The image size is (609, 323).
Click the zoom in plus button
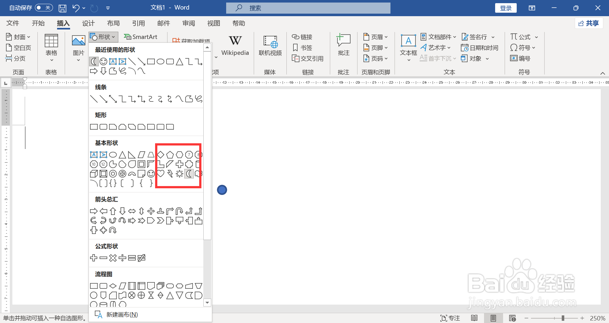pyautogui.click(x=582, y=318)
